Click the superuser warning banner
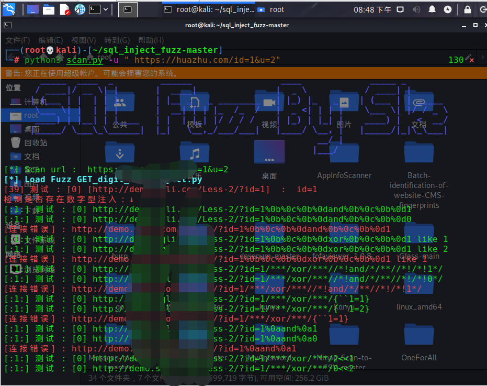 point(244,73)
